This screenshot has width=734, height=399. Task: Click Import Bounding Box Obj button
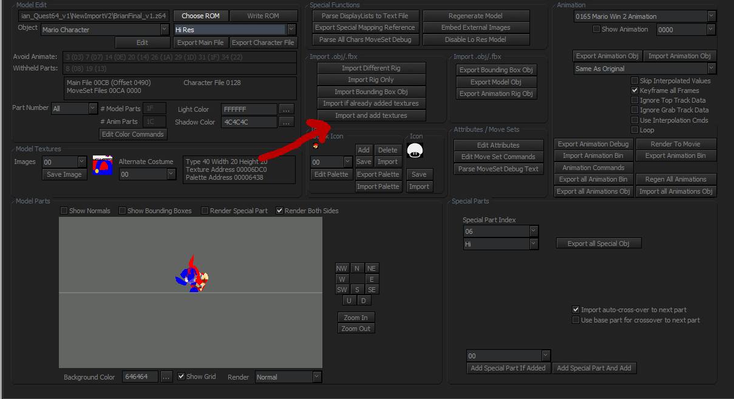click(371, 92)
